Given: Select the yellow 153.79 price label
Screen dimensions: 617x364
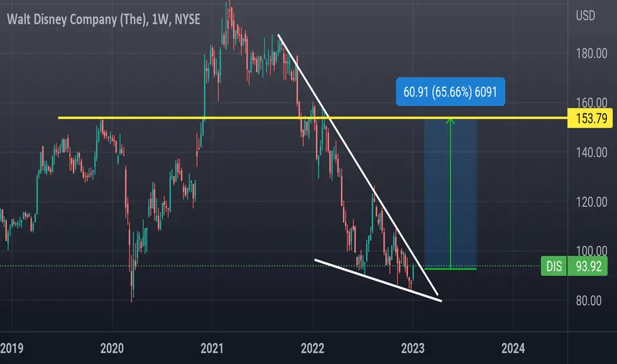Looking at the screenshot, I should 590,118.
